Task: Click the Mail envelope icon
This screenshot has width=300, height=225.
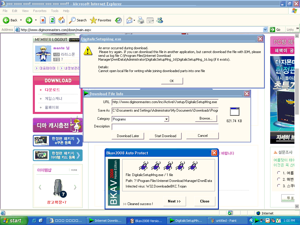Action: [129, 20]
